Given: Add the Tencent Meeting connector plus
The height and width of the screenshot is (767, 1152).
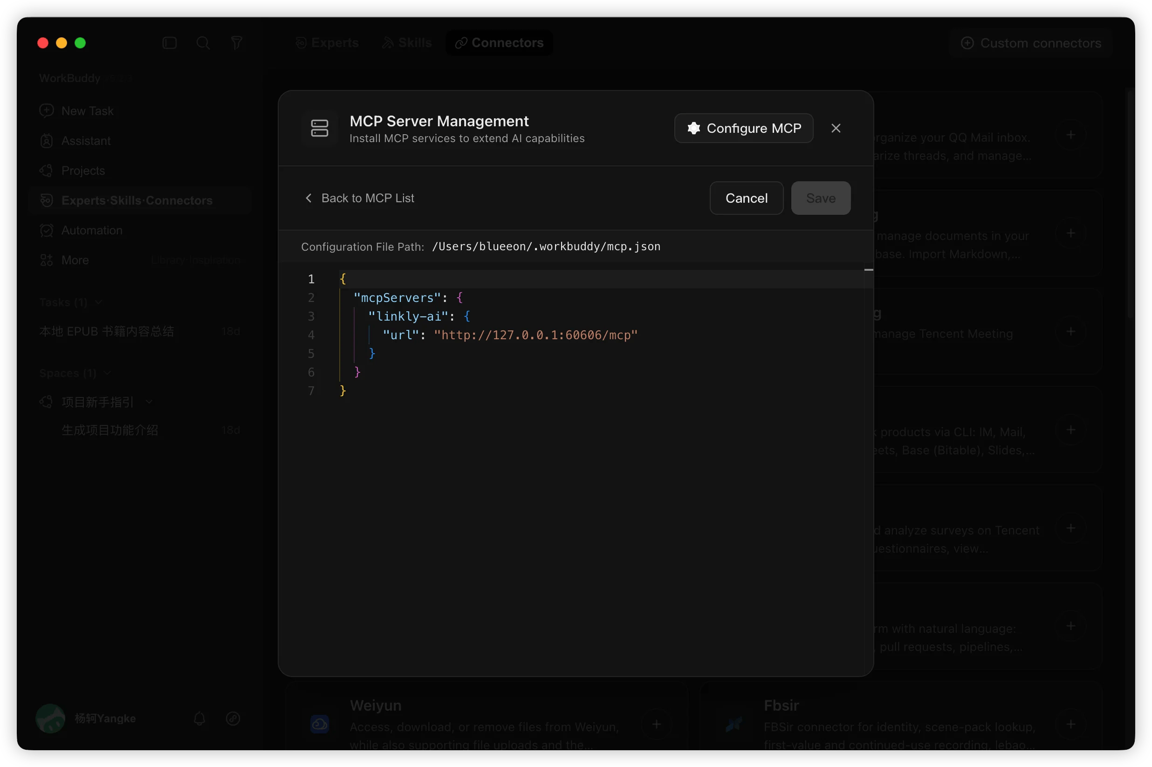Looking at the screenshot, I should (1070, 332).
